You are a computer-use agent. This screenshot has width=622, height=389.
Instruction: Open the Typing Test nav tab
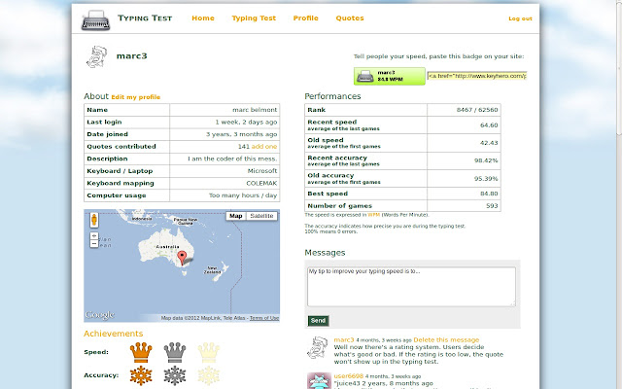[254, 18]
